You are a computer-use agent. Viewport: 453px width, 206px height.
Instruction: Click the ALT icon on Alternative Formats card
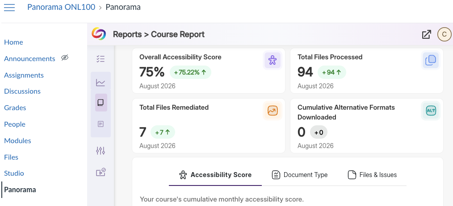tap(431, 111)
